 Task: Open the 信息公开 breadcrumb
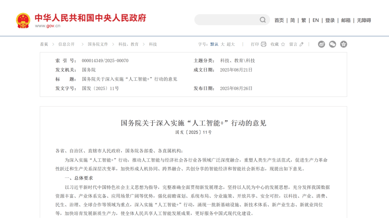click(66, 44)
